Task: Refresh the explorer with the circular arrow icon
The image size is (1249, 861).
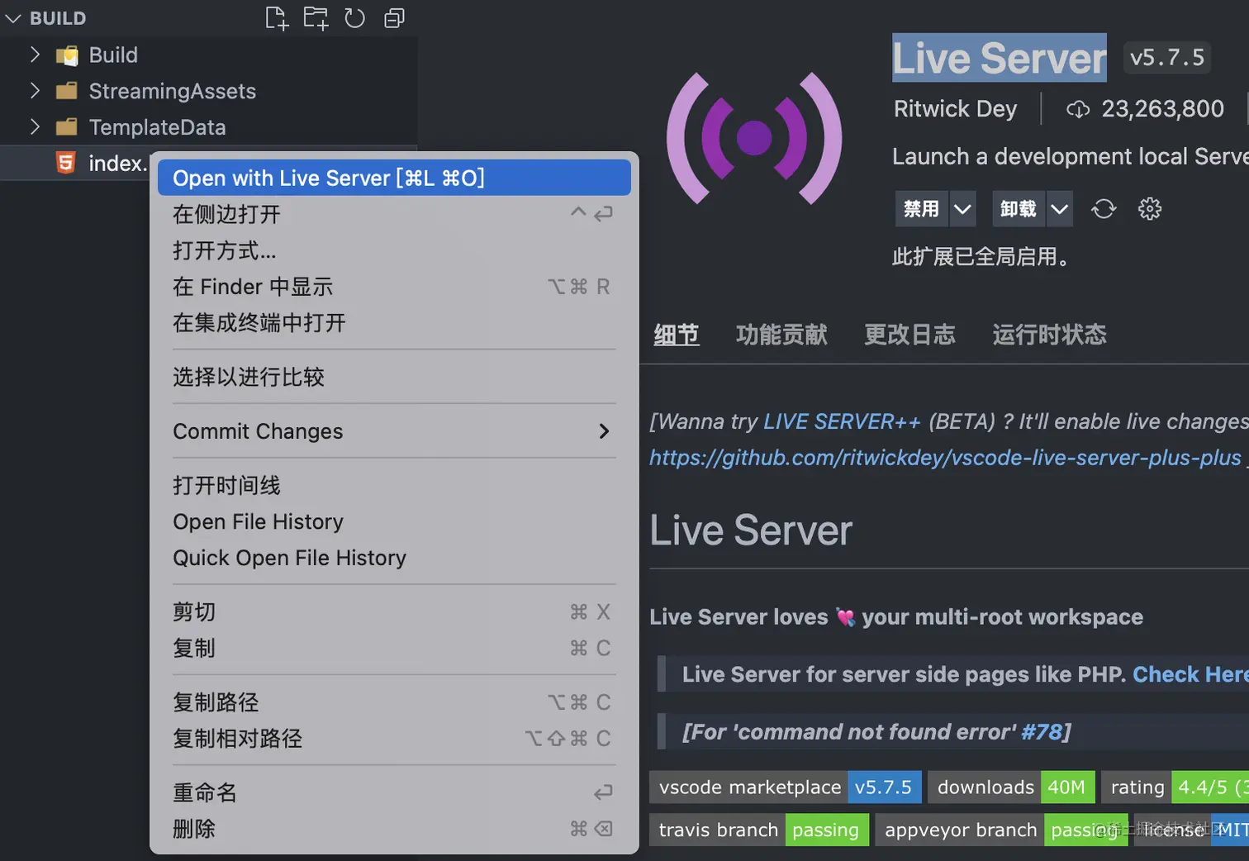Action: click(x=354, y=18)
